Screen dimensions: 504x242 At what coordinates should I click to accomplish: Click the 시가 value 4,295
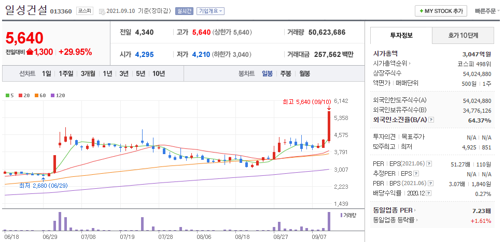(144, 54)
